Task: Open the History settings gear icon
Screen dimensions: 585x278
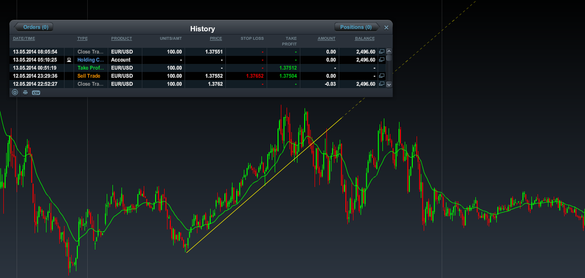Action: click(x=15, y=92)
